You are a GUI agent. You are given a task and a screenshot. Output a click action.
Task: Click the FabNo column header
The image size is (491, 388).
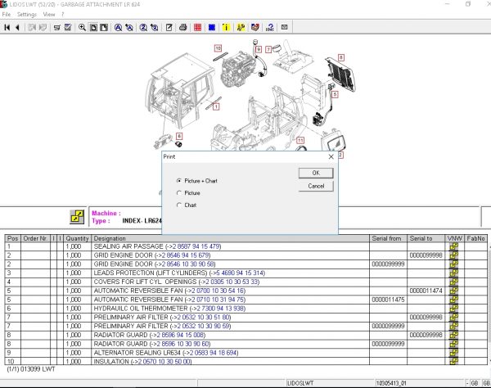(475, 238)
